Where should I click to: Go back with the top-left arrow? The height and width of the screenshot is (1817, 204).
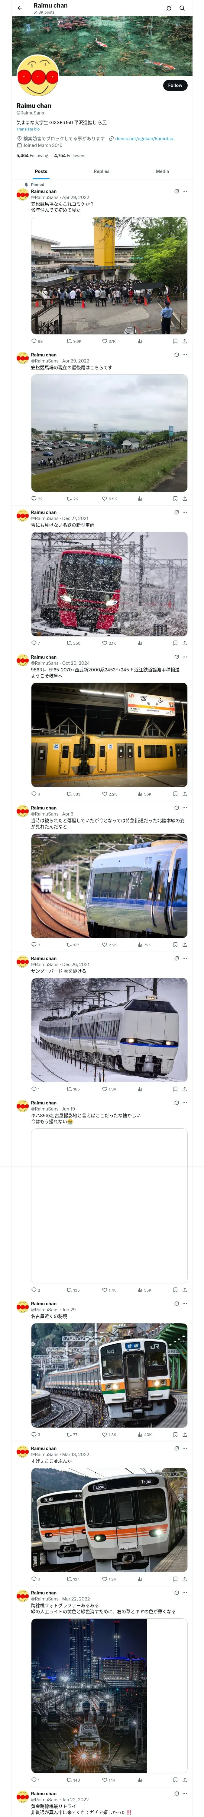click(x=20, y=8)
